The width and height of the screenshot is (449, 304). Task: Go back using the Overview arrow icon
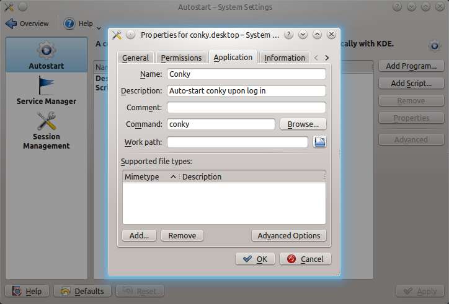[x=11, y=24]
